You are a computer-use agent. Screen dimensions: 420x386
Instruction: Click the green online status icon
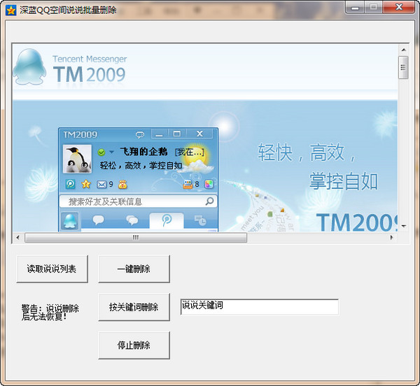[101, 152]
